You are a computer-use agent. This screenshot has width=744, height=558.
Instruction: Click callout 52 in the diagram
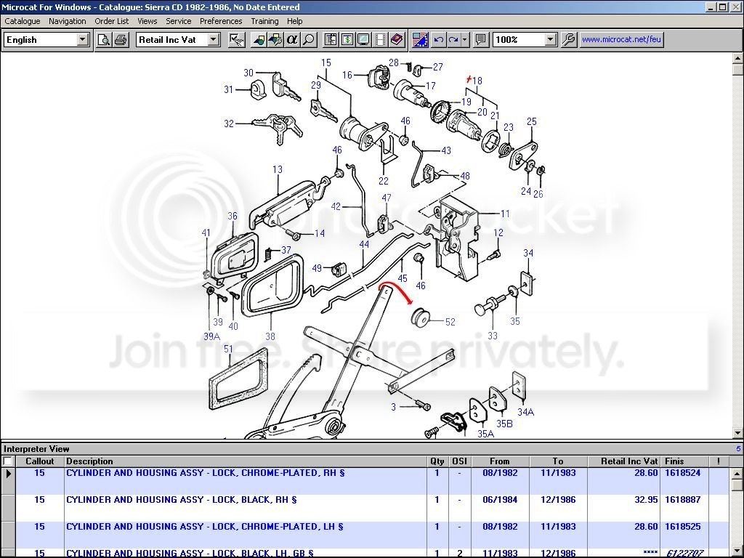click(x=450, y=322)
